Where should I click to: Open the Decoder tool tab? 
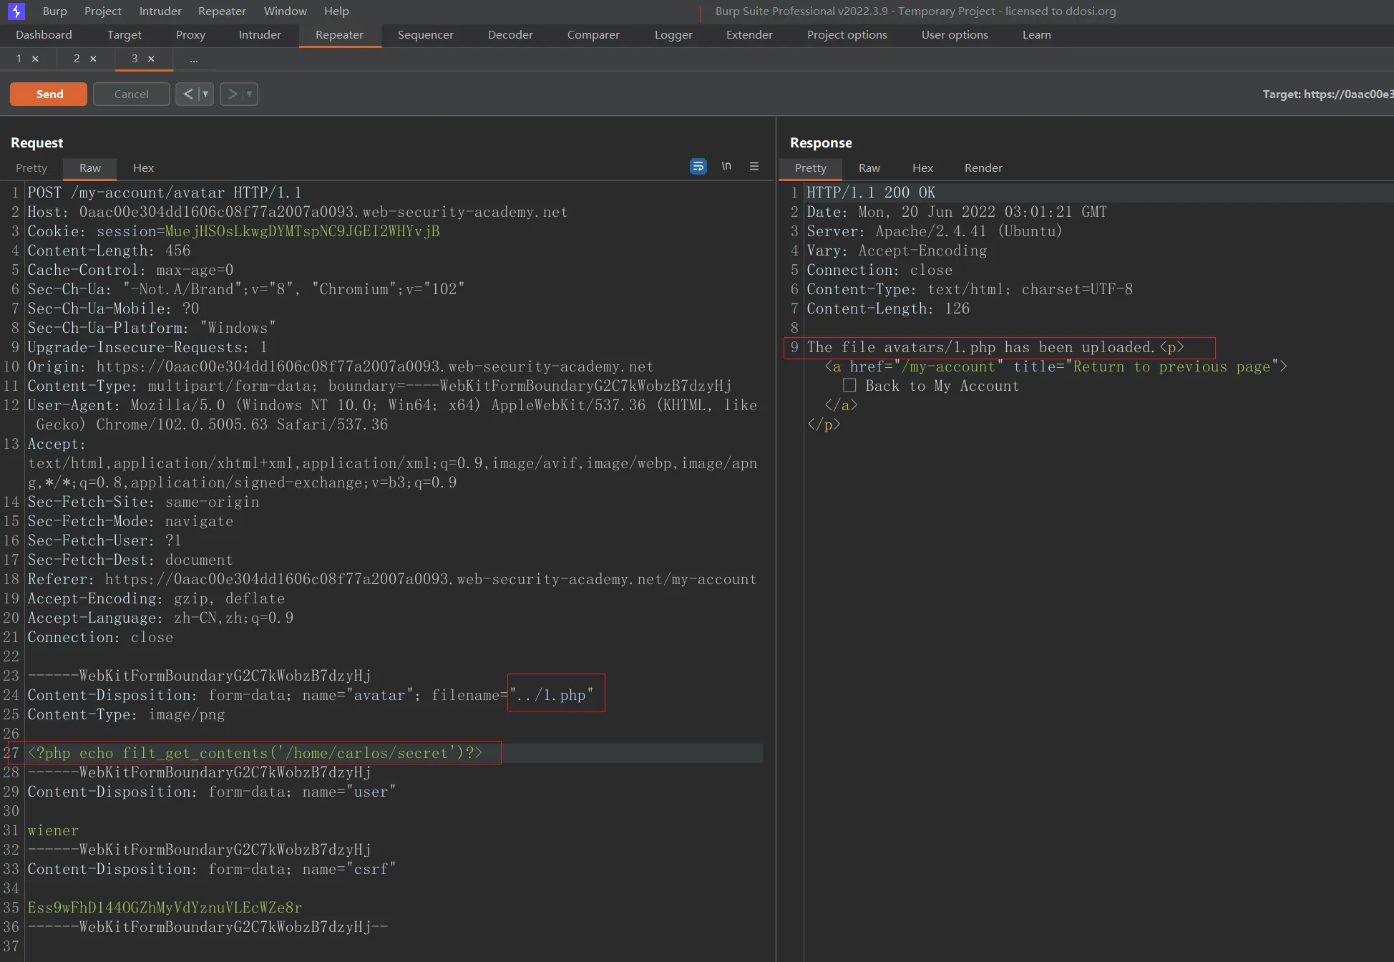510,35
